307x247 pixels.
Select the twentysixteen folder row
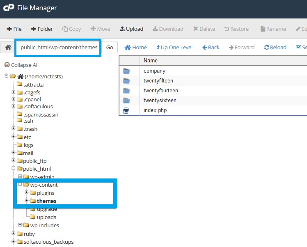213,100
